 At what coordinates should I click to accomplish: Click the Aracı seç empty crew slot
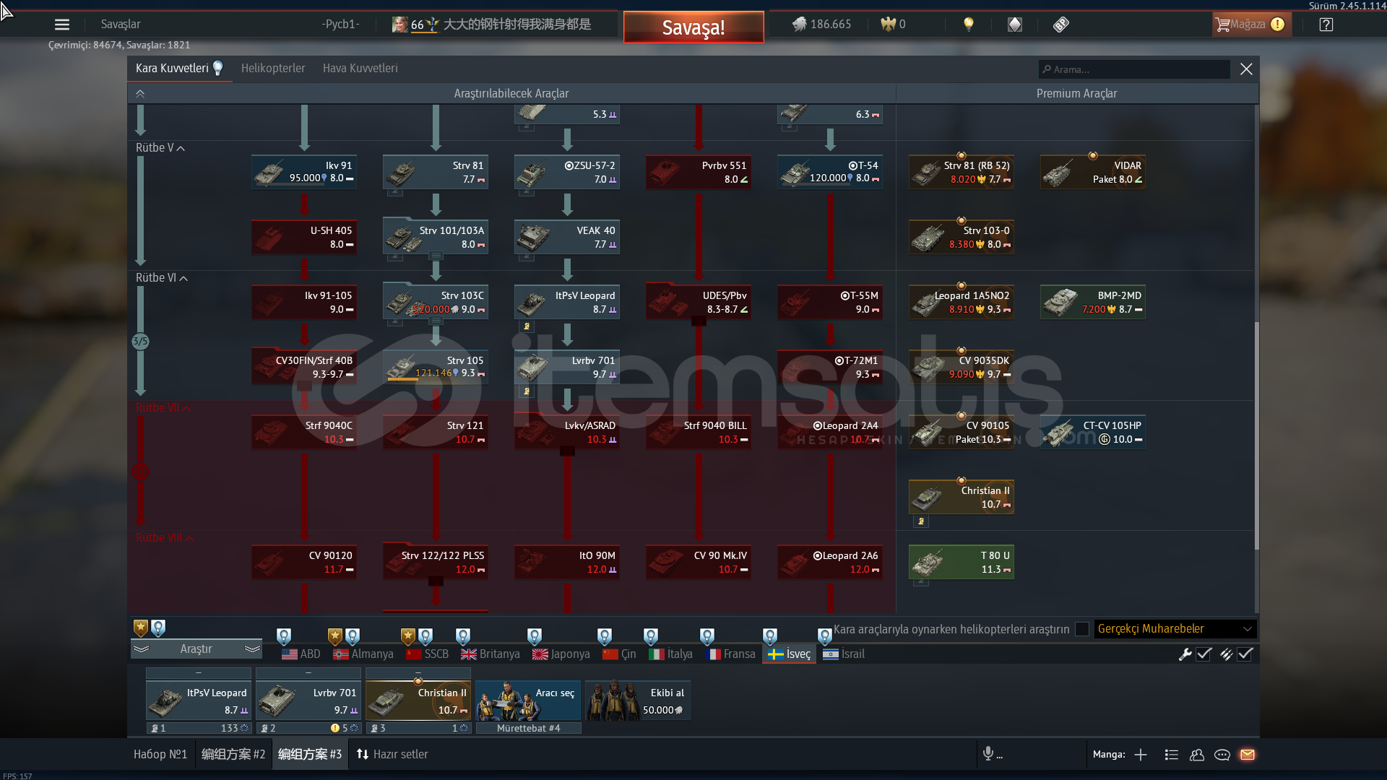[528, 701]
